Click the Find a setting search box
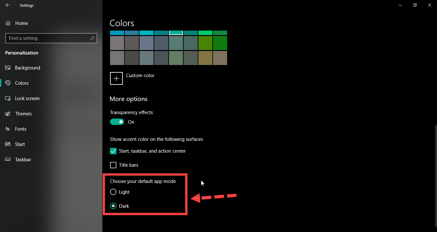Image resolution: width=437 pixels, height=232 pixels. [x=48, y=38]
